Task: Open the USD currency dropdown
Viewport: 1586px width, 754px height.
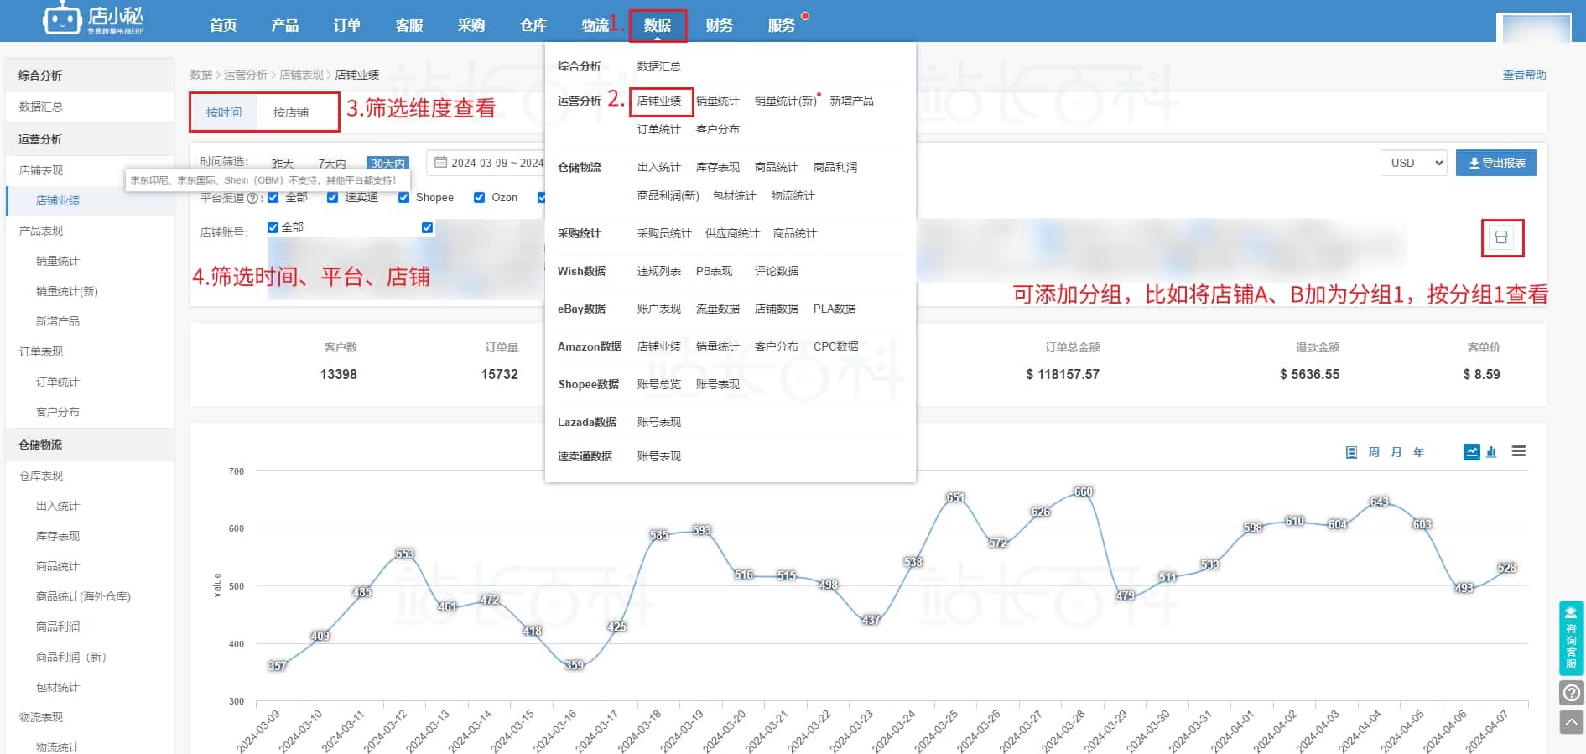Action: (1413, 163)
